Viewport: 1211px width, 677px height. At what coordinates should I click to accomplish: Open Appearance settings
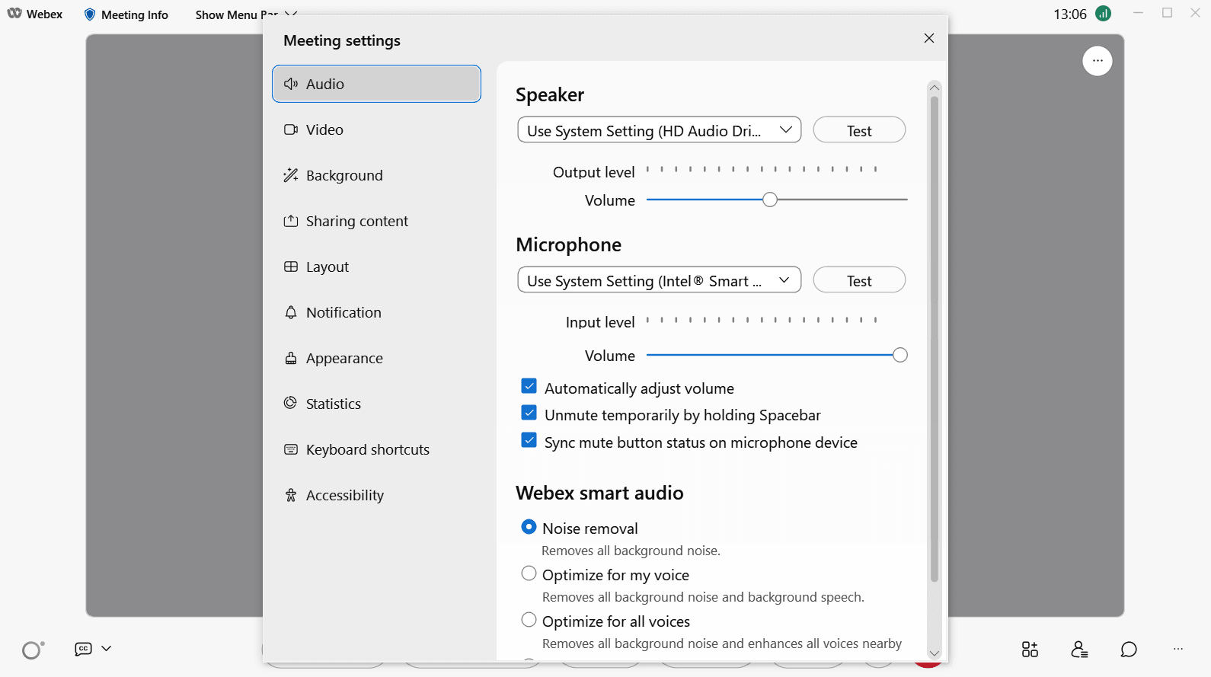tap(376, 358)
